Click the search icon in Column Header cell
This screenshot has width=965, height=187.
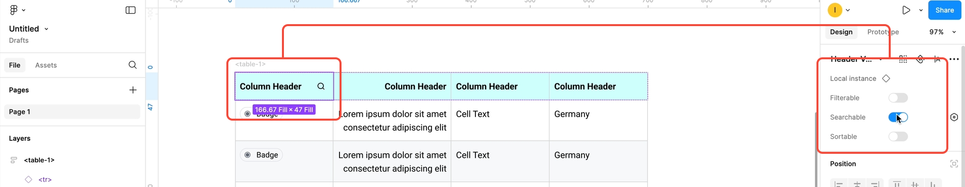321,86
